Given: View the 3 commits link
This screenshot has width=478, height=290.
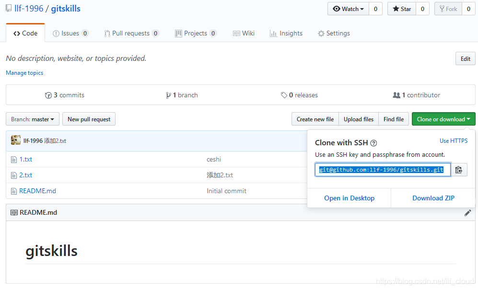Looking at the screenshot, I should 65,95.
